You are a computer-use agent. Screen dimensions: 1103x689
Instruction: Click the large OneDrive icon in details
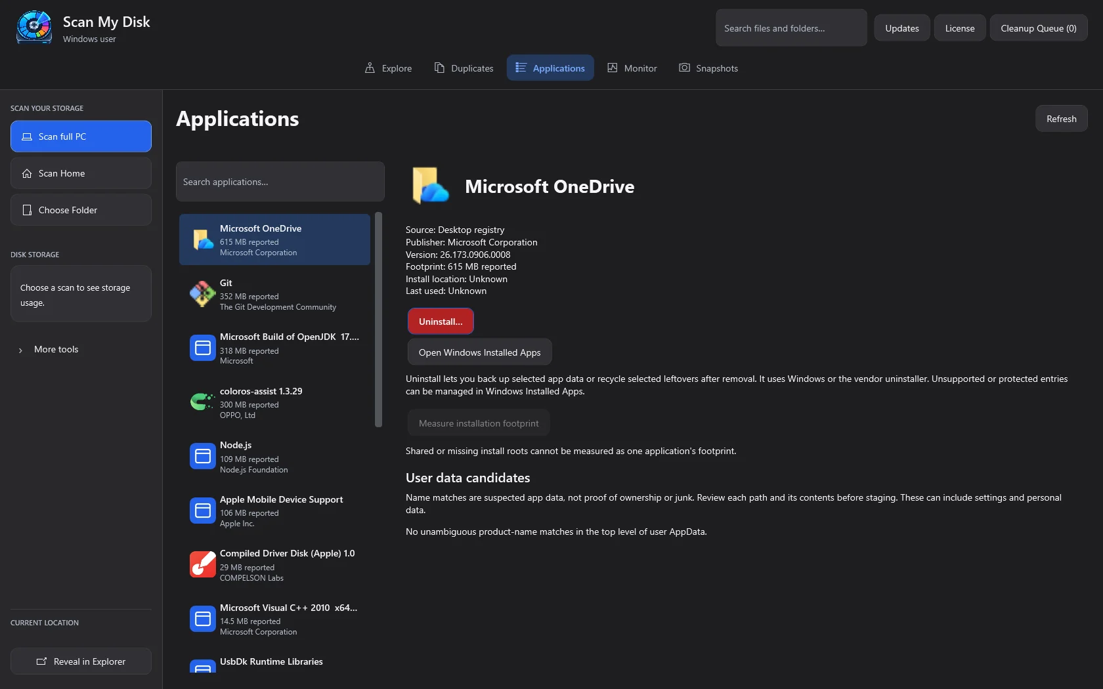coord(430,186)
